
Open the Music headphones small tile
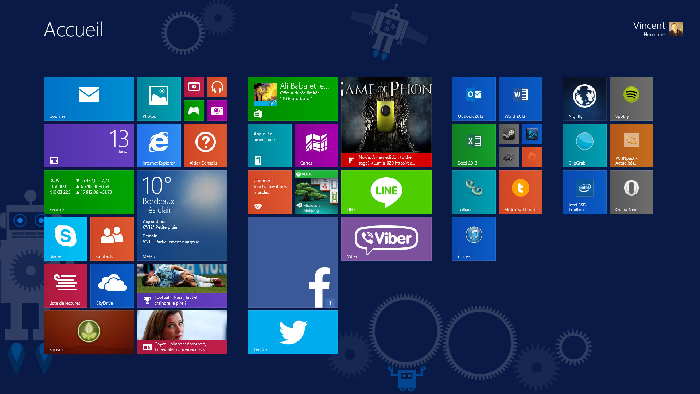coord(217,87)
